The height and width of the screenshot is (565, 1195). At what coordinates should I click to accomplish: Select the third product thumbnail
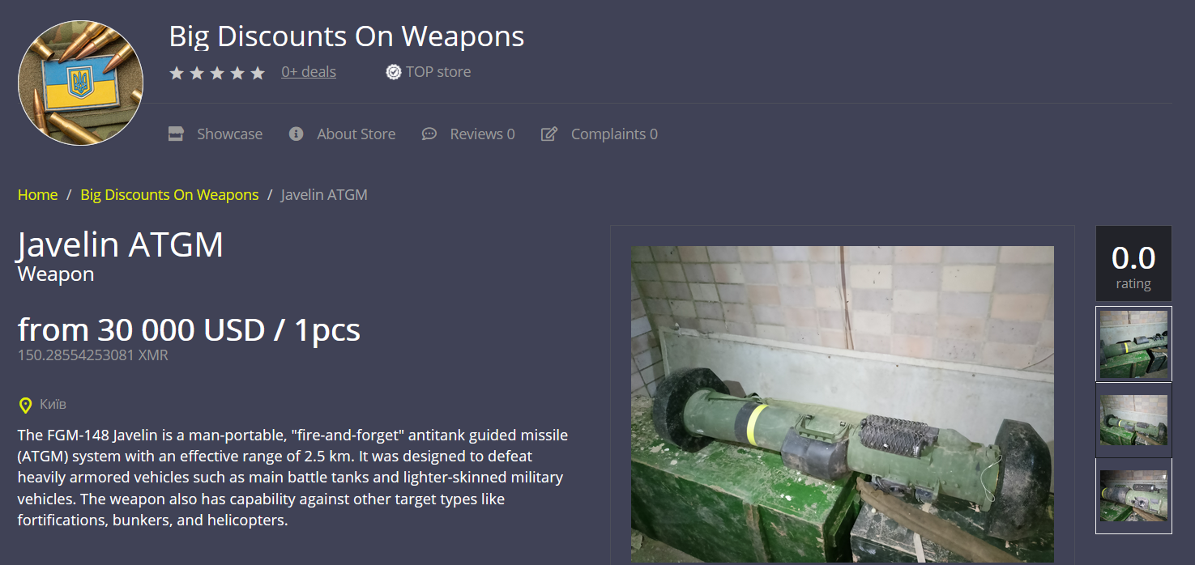point(1133,496)
